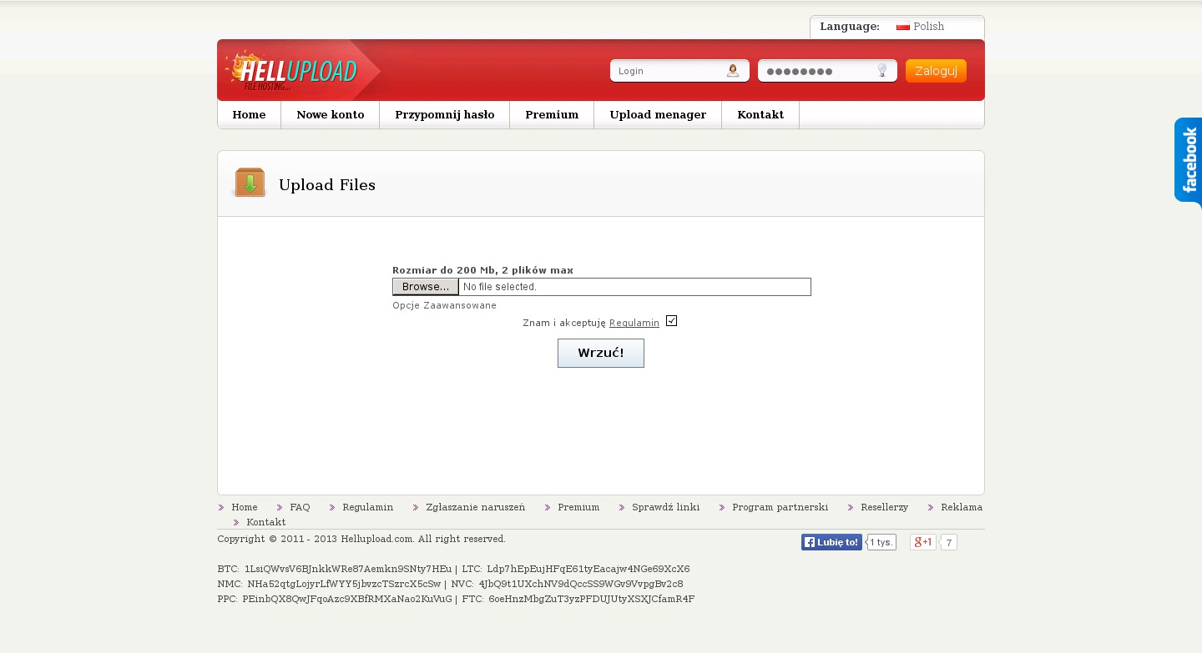Open the Regulamin link beside checkbox
This screenshot has width=1202, height=653.
(x=634, y=323)
